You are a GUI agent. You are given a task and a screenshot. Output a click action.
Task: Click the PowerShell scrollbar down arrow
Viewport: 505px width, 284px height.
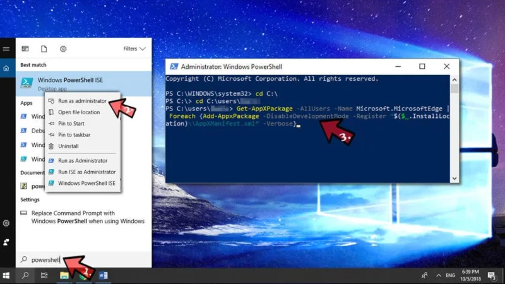tap(454, 179)
